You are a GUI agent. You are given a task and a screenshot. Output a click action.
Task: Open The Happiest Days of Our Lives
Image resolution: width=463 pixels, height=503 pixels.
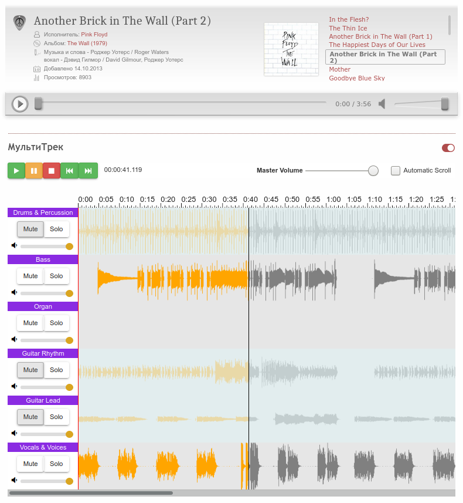(x=377, y=45)
